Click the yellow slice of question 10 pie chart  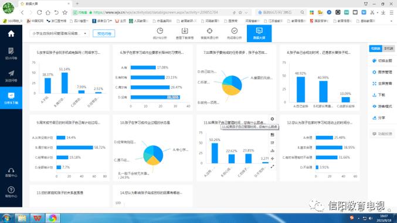(x=152, y=161)
